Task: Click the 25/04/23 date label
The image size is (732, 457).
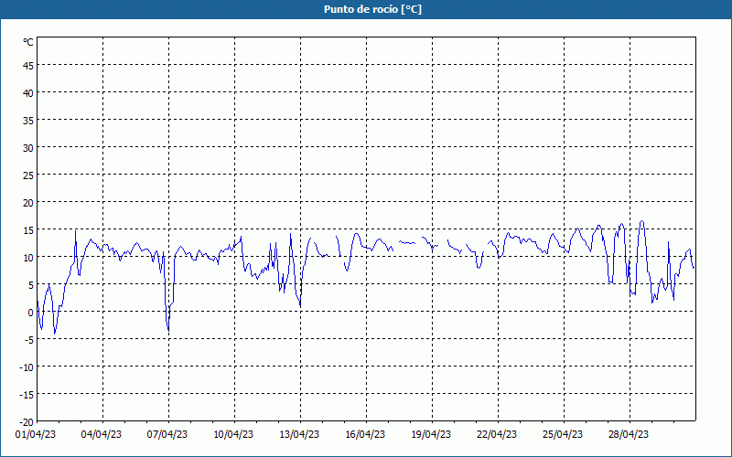Action: pos(563,435)
